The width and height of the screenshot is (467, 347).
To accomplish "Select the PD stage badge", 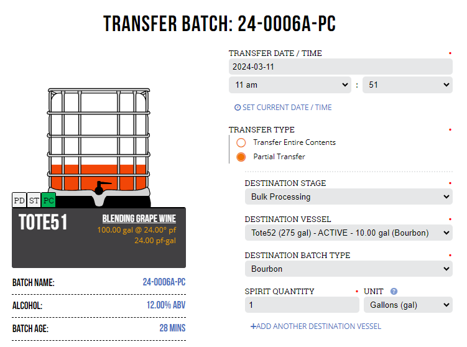I will tap(19, 200).
